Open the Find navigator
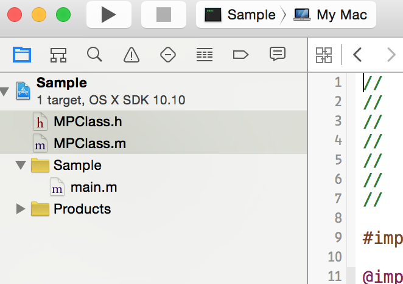 (94, 55)
